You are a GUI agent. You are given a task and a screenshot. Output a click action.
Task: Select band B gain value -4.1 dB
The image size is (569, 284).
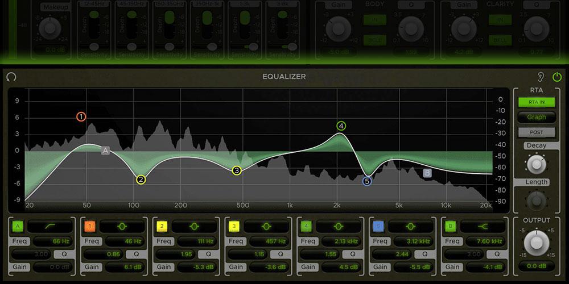(486, 268)
